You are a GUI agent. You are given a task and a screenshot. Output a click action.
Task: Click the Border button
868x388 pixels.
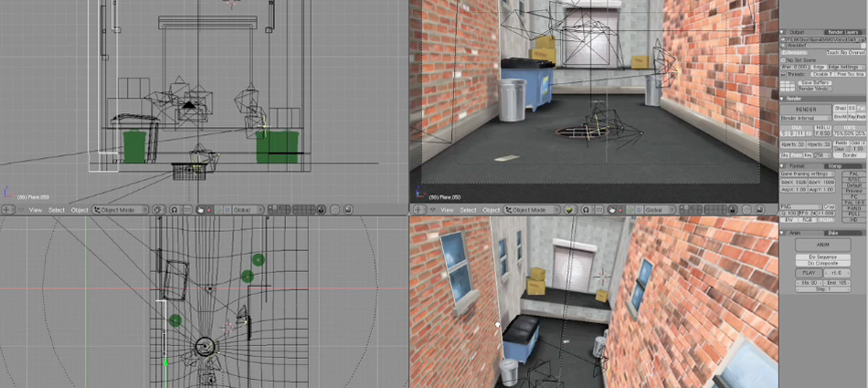coord(848,155)
